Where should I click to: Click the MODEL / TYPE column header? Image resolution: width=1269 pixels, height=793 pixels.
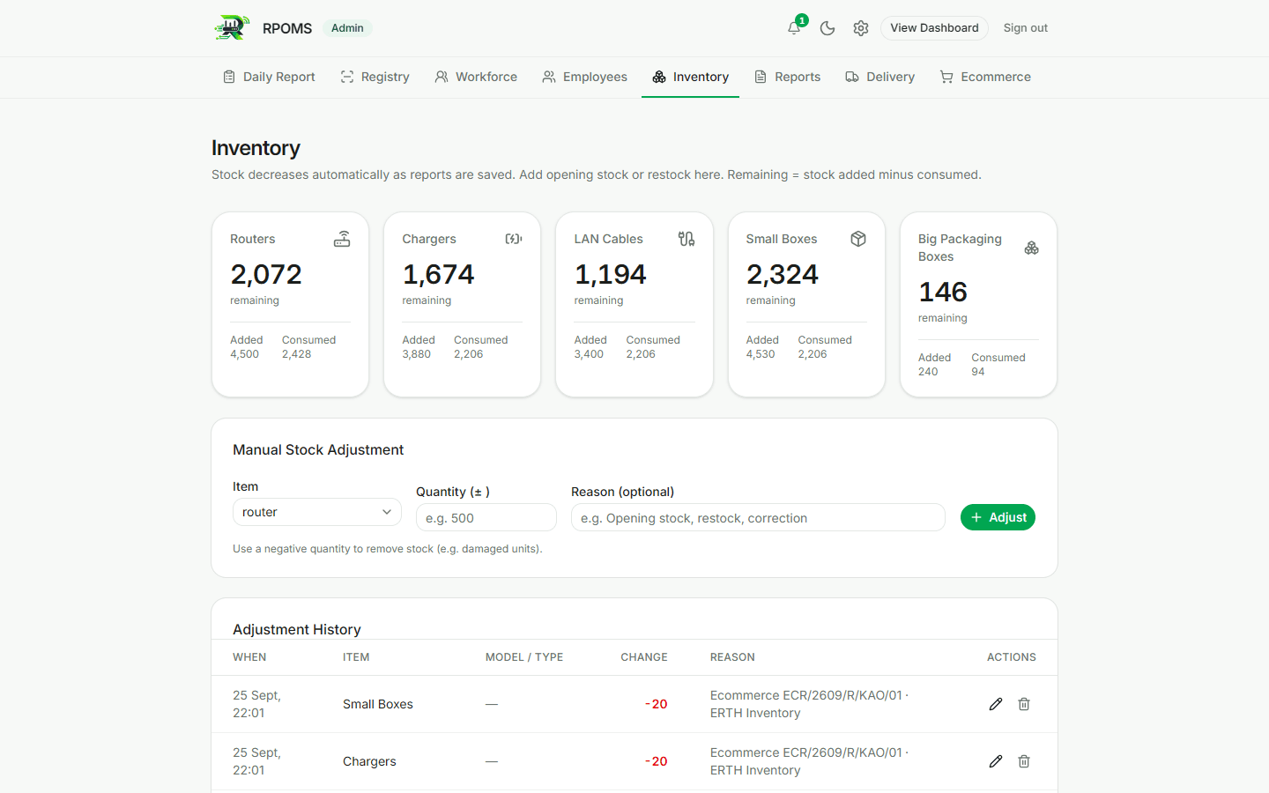[x=524, y=657]
